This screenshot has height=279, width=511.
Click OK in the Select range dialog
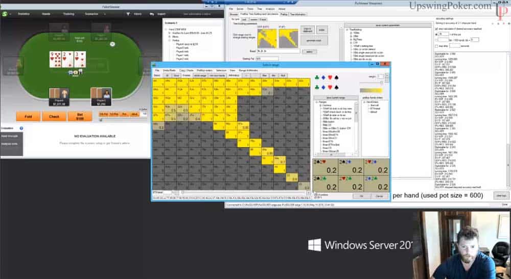[362, 196]
